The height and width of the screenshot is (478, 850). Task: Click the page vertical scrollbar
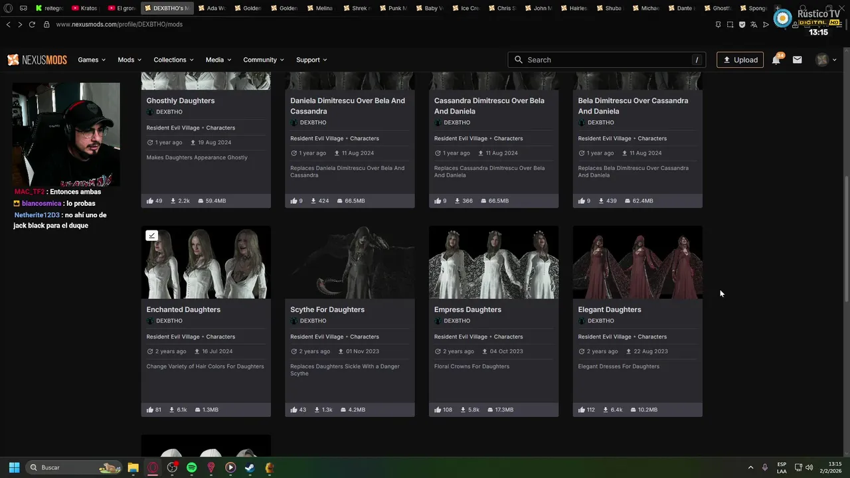pos(847,239)
